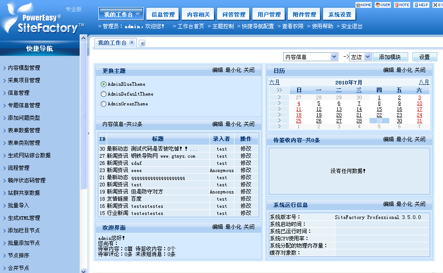443x273 pixels.
Task: Open the 左边 position dropdown
Action: point(367,57)
